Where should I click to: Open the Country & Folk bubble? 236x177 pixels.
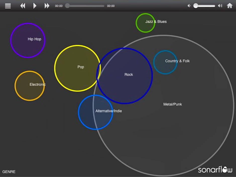pyautogui.click(x=165, y=62)
